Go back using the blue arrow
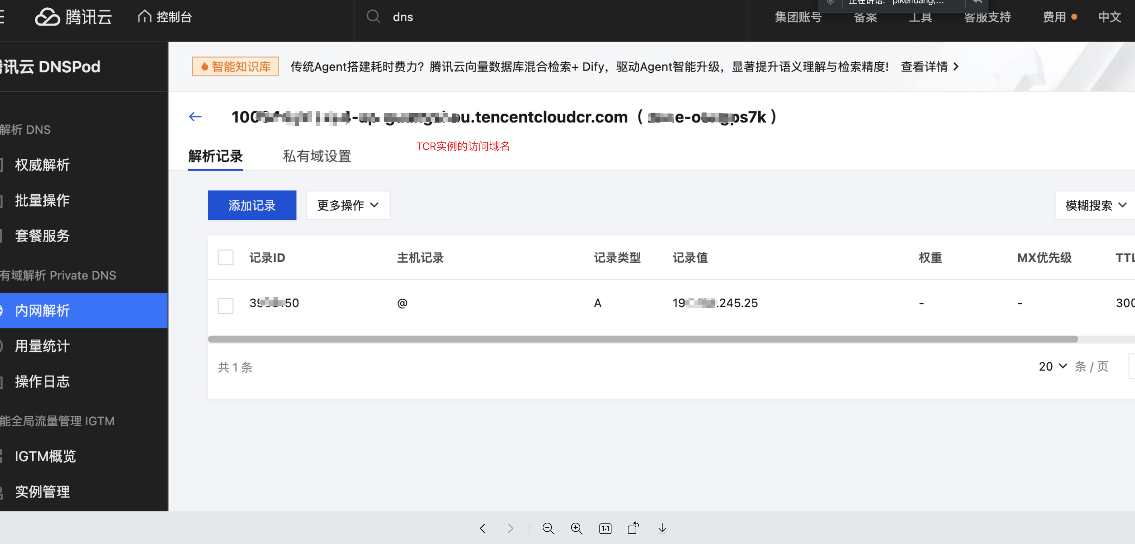Image resolution: width=1135 pixels, height=544 pixels. 195,117
